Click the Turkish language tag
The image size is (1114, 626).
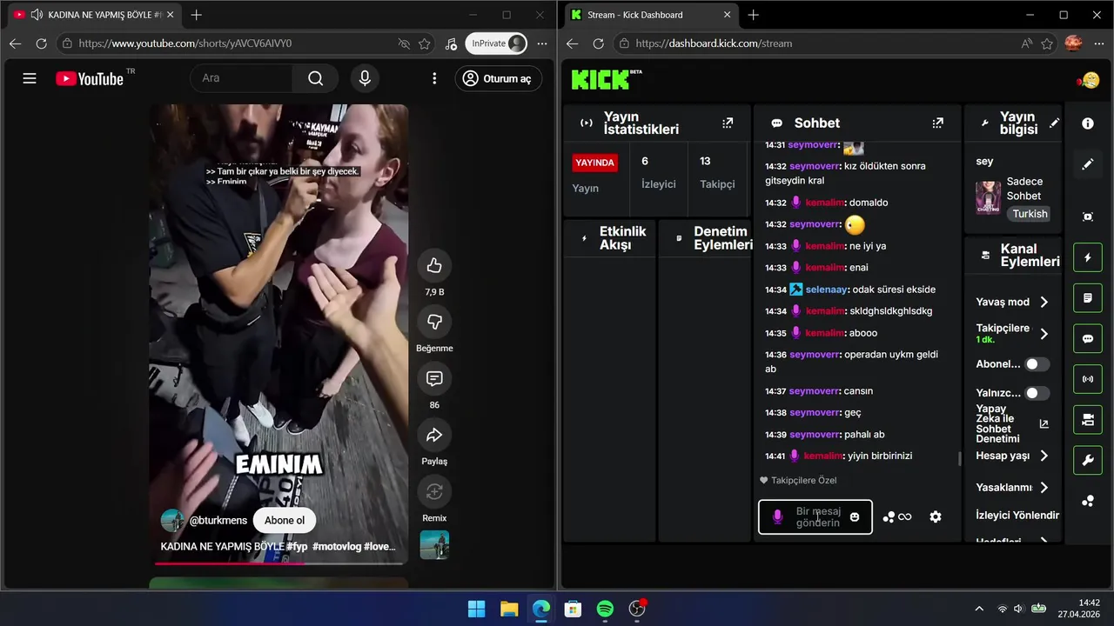click(1030, 214)
